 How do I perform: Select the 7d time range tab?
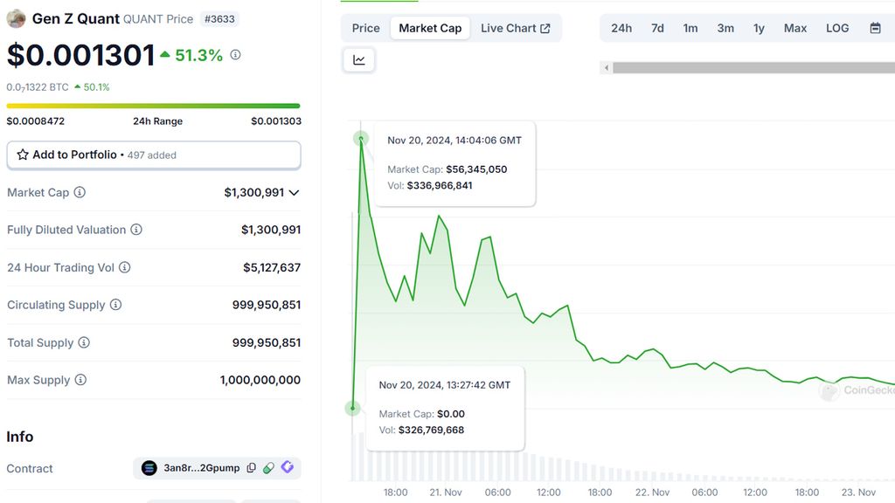click(x=657, y=27)
